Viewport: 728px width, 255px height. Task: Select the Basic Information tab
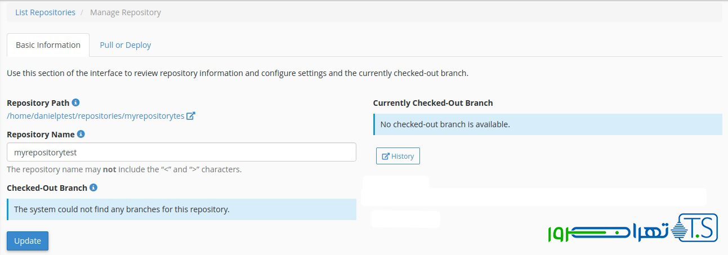point(48,45)
